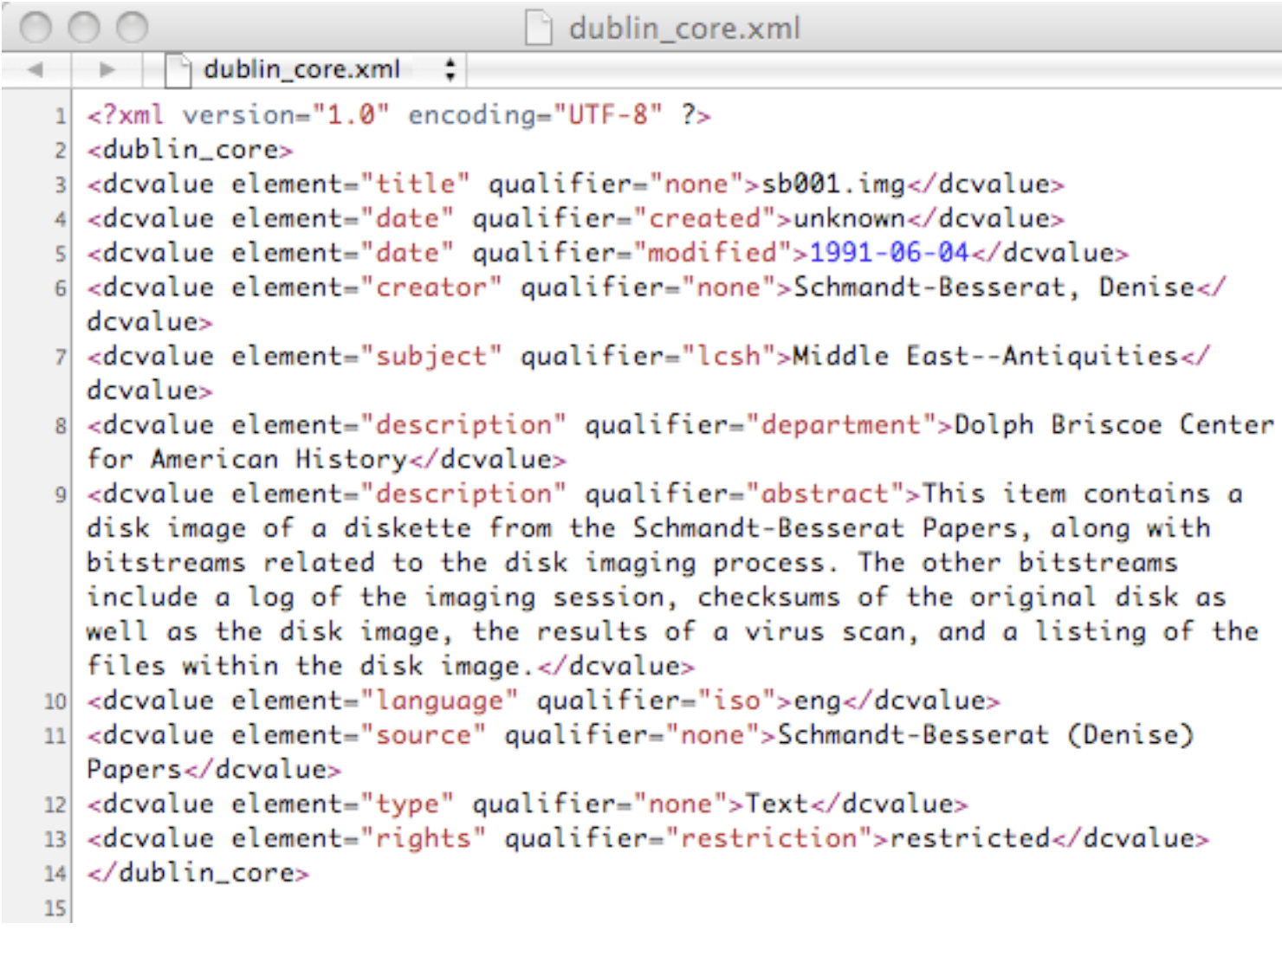1282x956 pixels.
Task: Click the closing dublin_core tag on line 14
Action: coord(195,872)
